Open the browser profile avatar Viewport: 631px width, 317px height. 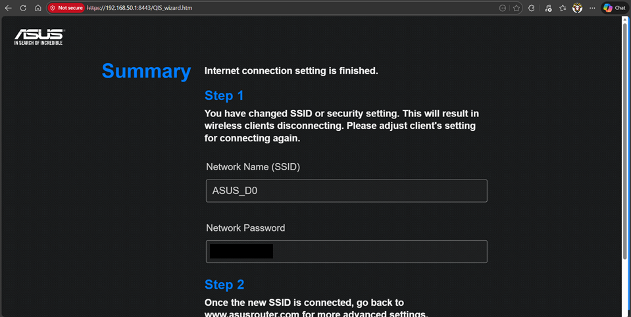pyautogui.click(x=577, y=8)
